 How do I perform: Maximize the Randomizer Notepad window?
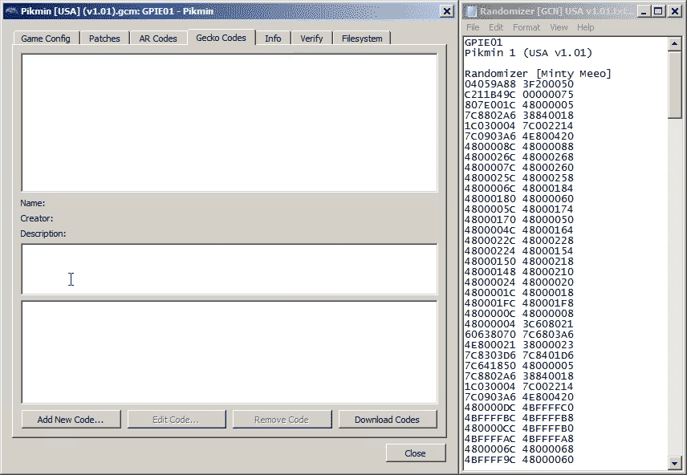pyautogui.click(x=658, y=11)
